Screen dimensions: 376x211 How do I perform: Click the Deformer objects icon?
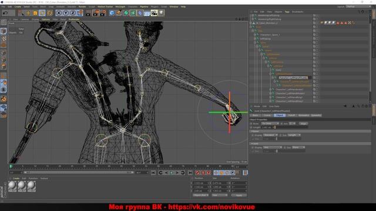tap(140, 13)
